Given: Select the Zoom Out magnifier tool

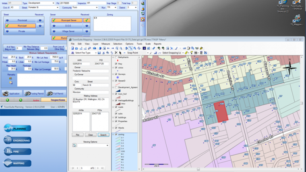Looking at the screenshot, I should click(121, 48).
